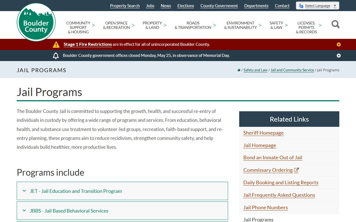Open County Government link
This screenshot has height=222, width=356.
point(219,6)
